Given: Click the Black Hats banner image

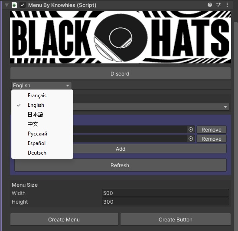Looking at the screenshot, I should 121,37.
